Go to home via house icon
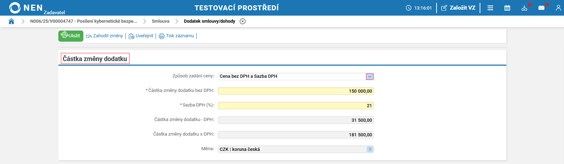 point(11,21)
